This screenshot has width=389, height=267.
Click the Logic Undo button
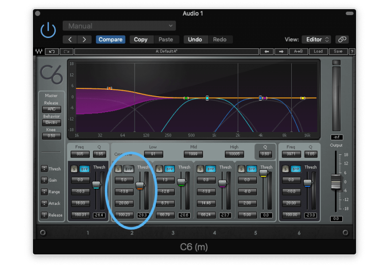pyautogui.click(x=195, y=40)
